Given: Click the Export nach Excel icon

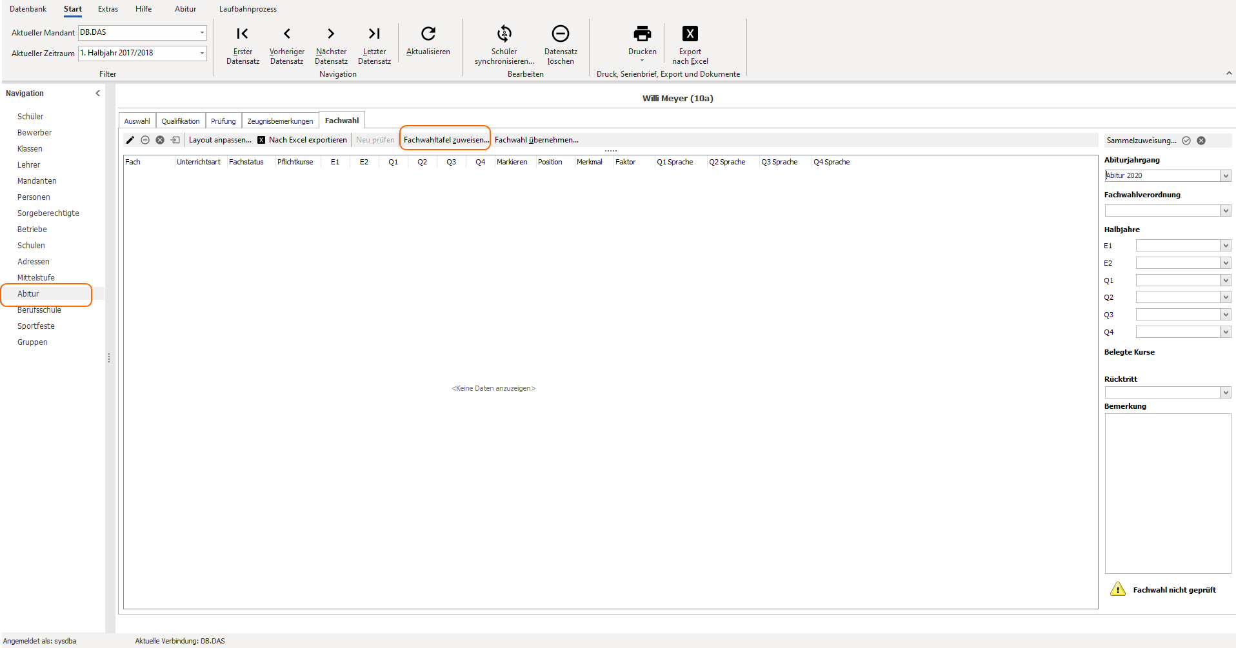Looking at the screenshot, I should pyautogui.click(x=690, y=34).
